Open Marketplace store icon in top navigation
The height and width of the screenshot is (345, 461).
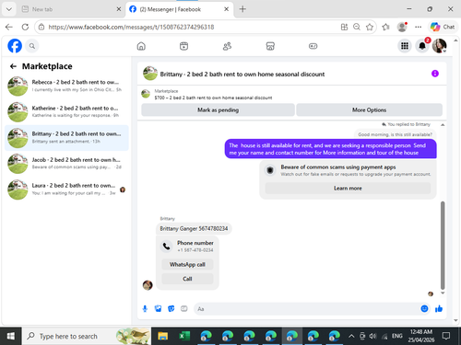[x=270, y=46]
